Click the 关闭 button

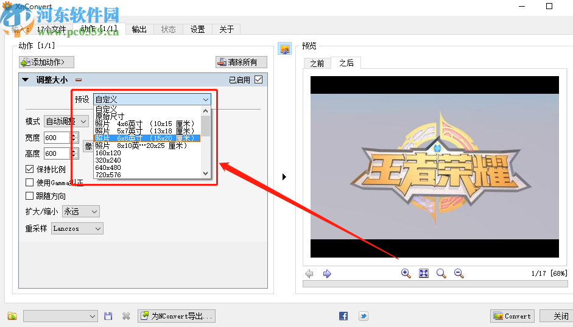pos(556,316)
